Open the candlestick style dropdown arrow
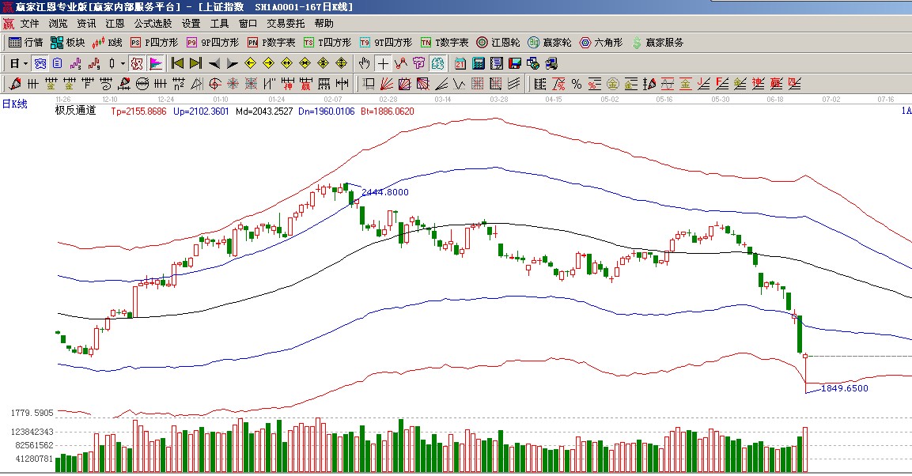The width and height of the screenshot is (912, 476). (x=123, y=63)
